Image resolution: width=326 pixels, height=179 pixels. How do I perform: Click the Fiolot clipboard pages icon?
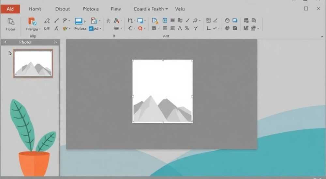pos(11,21)
